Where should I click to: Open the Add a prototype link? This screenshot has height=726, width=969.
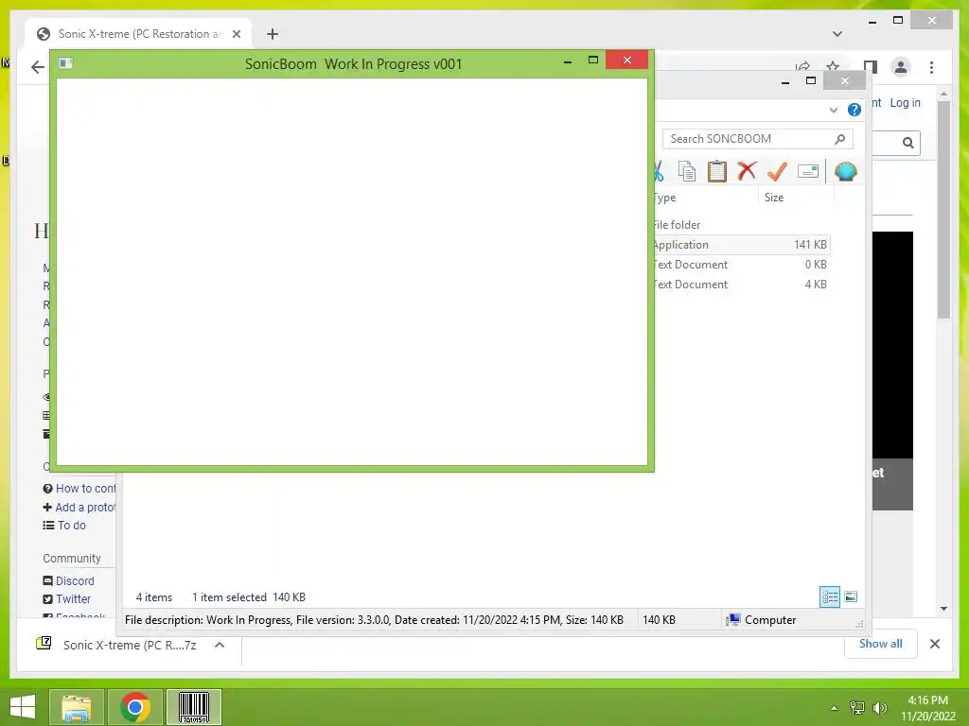click(x=79, y=508)
